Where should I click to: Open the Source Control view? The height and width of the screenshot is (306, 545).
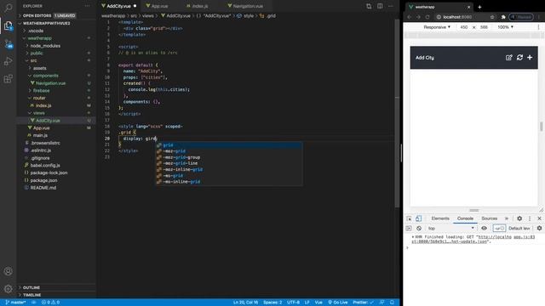point(8,43)
